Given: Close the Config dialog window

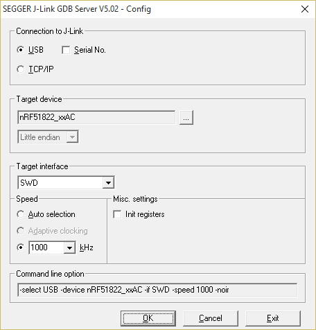Looking at the screenshot, I should [x=305, y=9].
